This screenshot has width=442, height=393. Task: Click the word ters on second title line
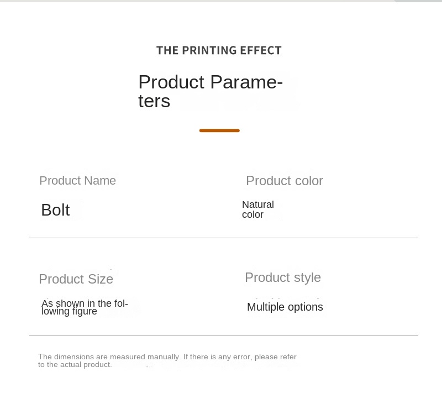click(x=154, y=101)
